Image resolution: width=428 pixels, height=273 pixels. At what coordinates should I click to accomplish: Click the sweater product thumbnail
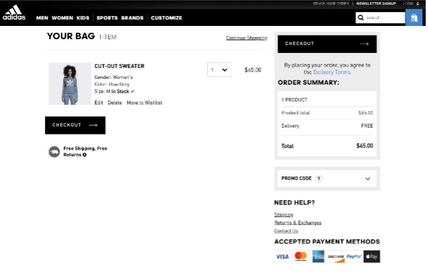pos(70,84)
